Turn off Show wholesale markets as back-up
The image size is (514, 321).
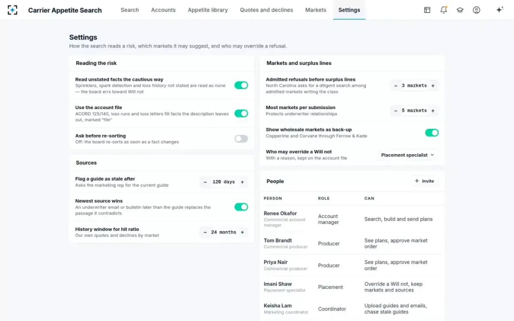(432, 133)
